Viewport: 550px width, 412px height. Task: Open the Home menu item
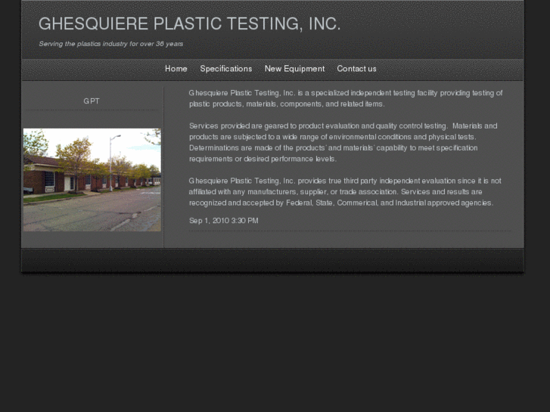point(176,69)
